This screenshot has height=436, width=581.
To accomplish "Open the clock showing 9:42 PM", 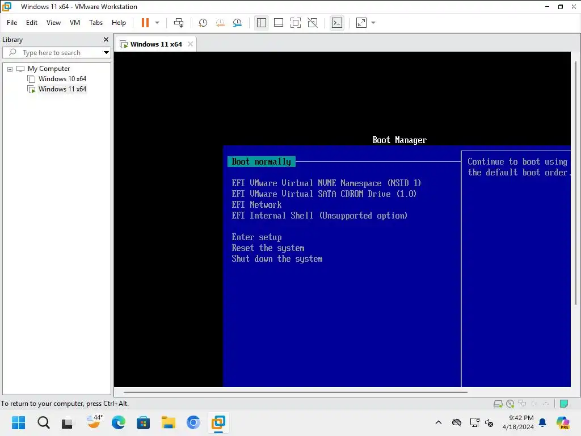I will 517,422.
